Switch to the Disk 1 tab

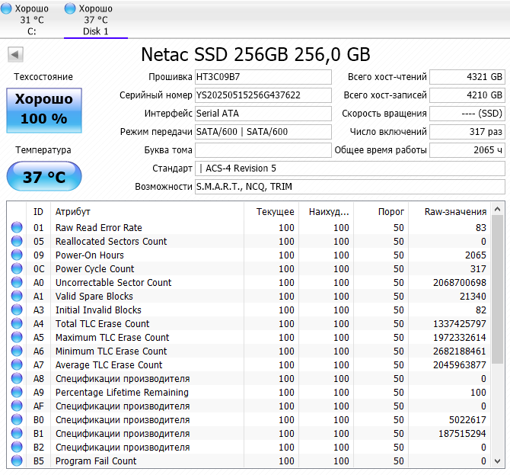click(95, 20)
